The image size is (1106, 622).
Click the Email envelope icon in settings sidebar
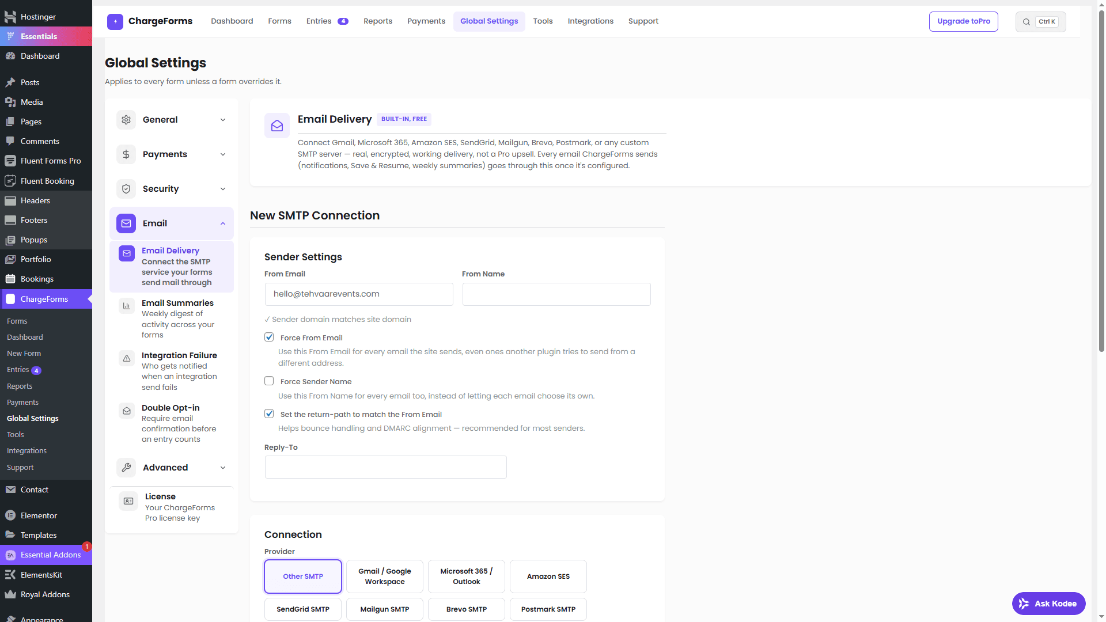click(x=126, y=223)
